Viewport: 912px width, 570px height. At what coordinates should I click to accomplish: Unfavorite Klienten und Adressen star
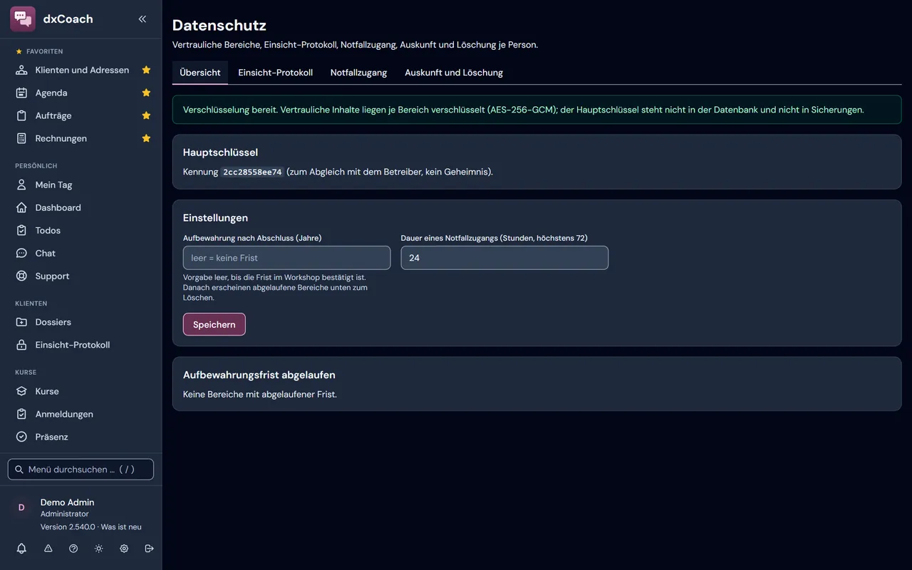[x=146, y=70]
